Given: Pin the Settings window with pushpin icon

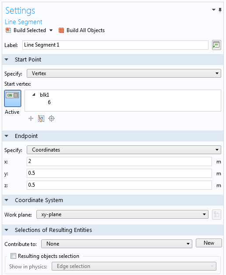Looking at the screenshot, I should [220, 10].
